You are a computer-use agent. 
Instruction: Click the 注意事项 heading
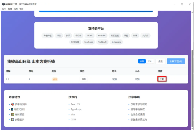point(134,97)
